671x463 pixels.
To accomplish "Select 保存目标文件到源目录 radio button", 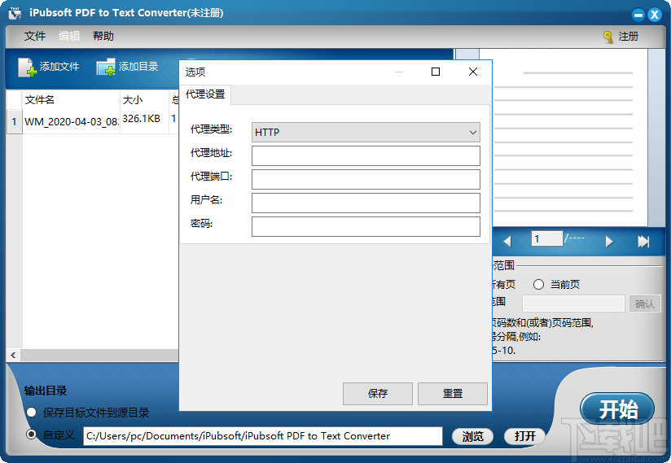I will coord(31,413).
